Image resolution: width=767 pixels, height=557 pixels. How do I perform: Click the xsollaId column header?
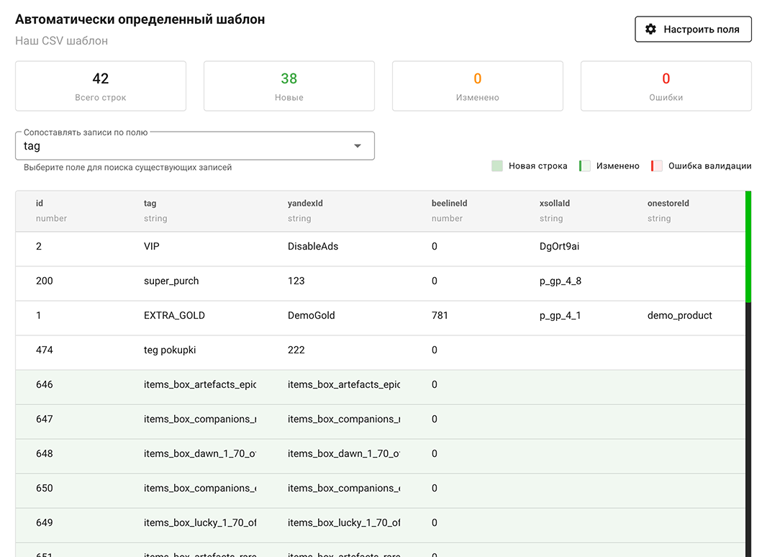coord(554,204)
